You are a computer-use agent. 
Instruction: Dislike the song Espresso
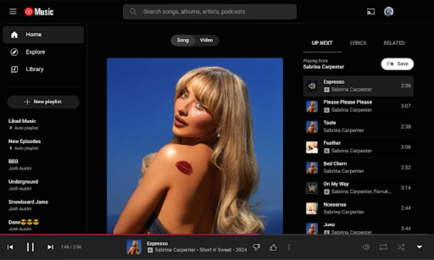256,247
